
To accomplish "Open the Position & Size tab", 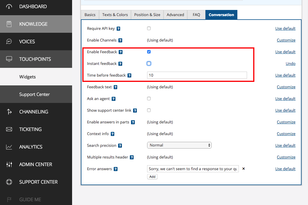I will pos(147,15).
